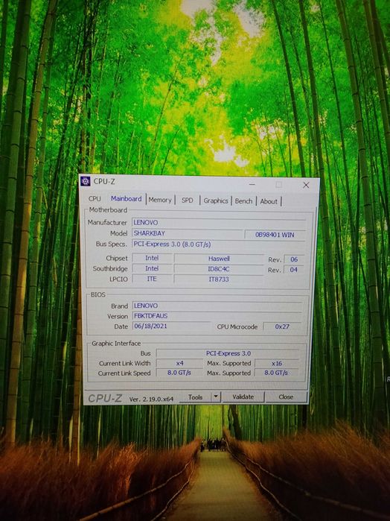The height and width of the screenshot is (521, 390).
Task: Switch to the Memory tab
Action: tap(160, 200)
